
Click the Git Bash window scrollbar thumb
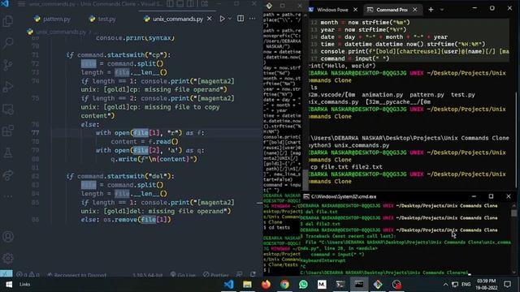[x=305, y=180]
